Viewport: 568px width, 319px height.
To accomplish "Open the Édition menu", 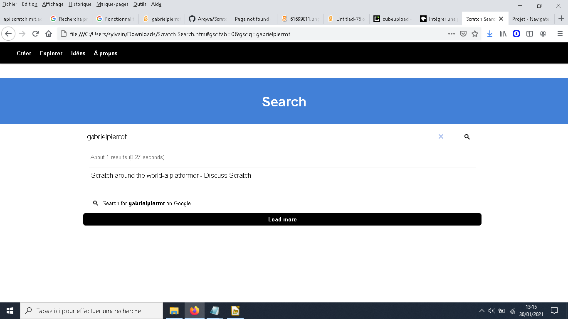I will (30, 4).
